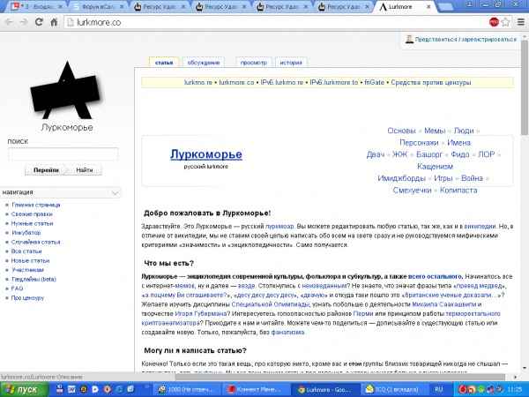Open the история tab
This screenshot has width=529, height=397.
click(291, 63)
